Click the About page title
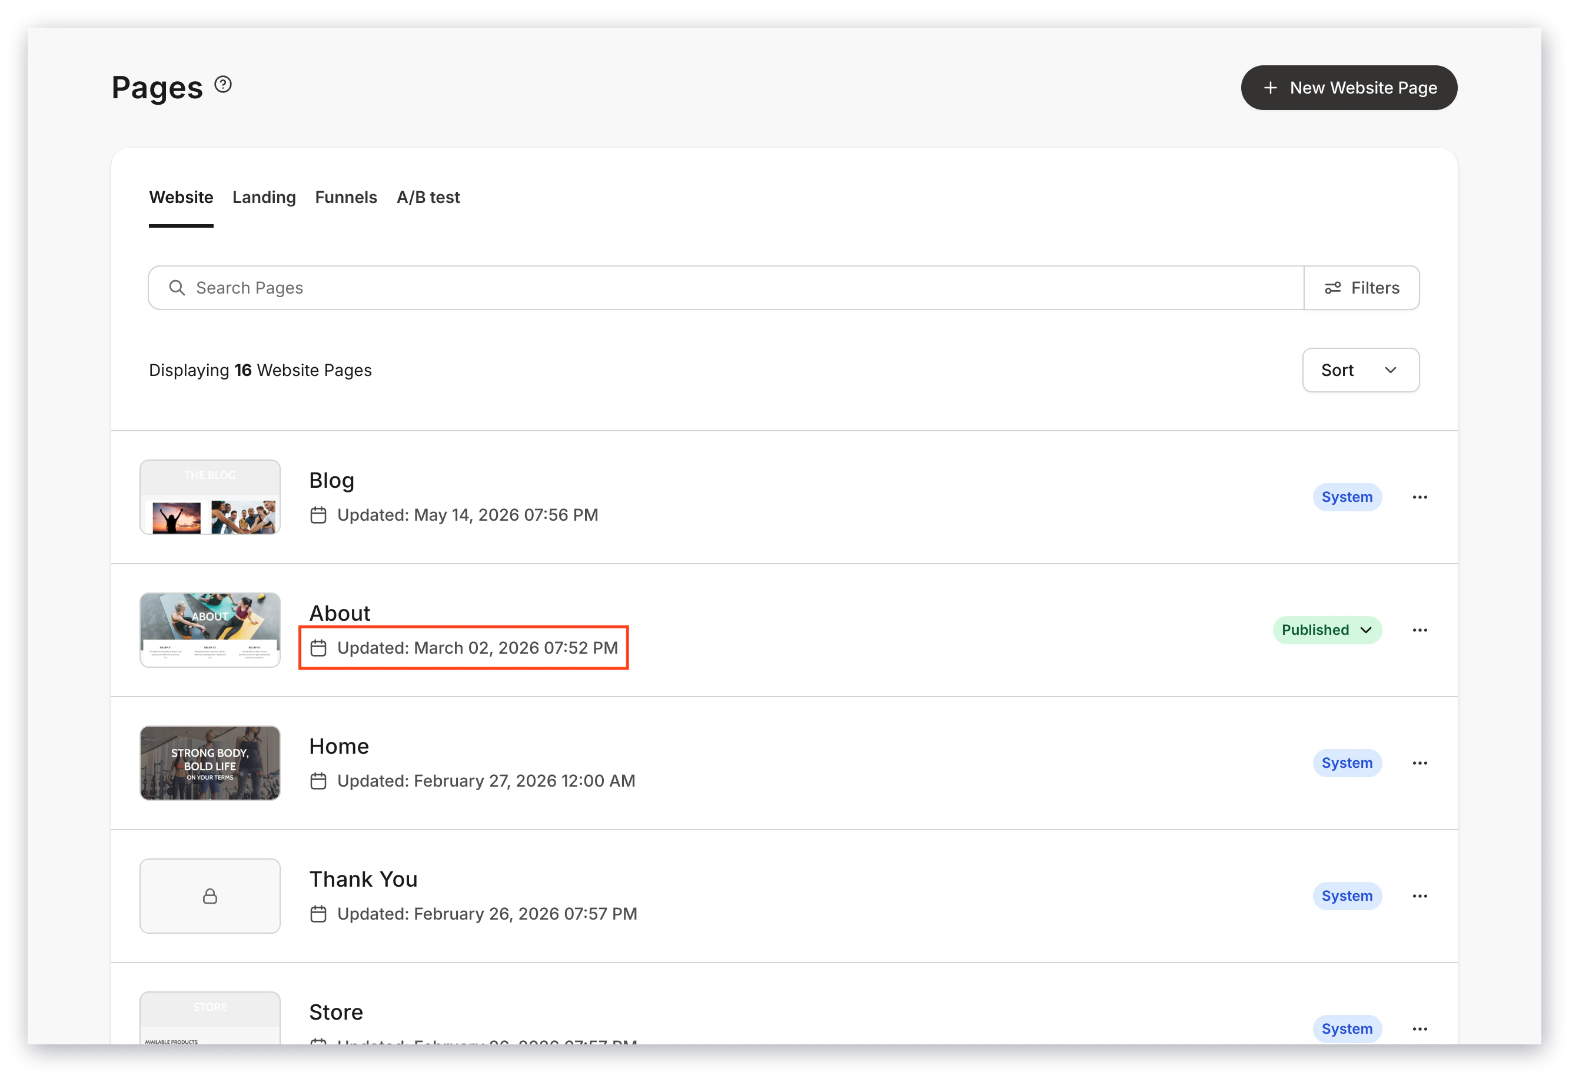The width and height of the screenshot is (1569, 1072). coord(340,613)
